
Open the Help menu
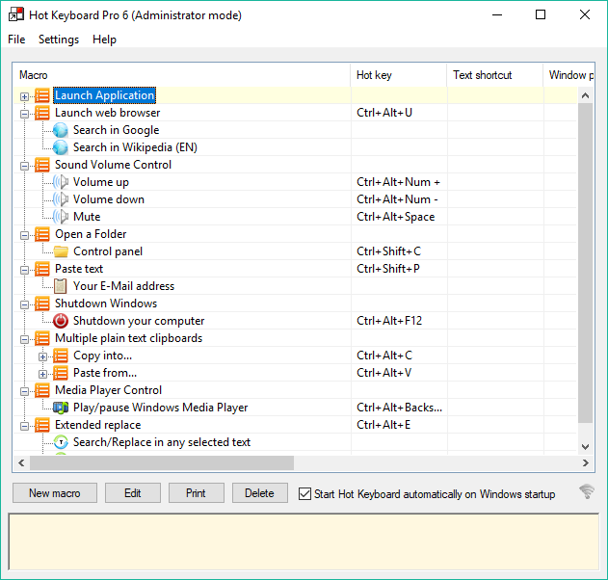(x=104, y=40)
